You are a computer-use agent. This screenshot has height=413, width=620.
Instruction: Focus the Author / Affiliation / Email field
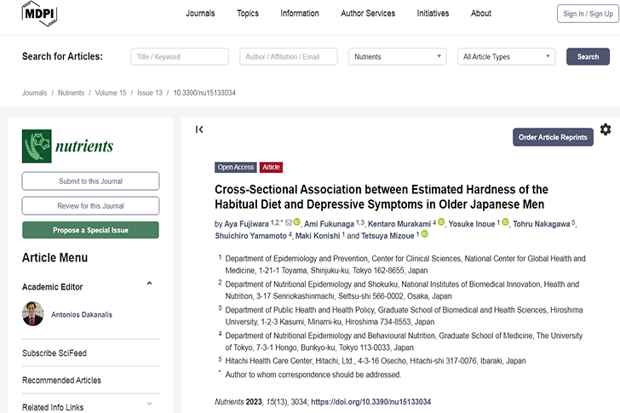pyautogui.click(x=288, y=56)
